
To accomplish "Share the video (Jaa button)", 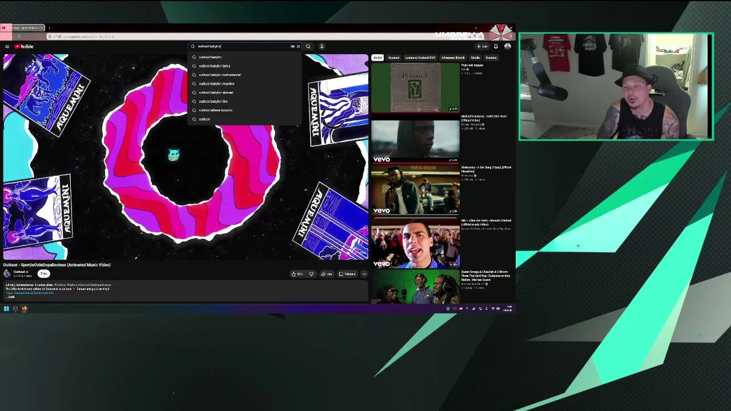I will click(x=327, y=274).
